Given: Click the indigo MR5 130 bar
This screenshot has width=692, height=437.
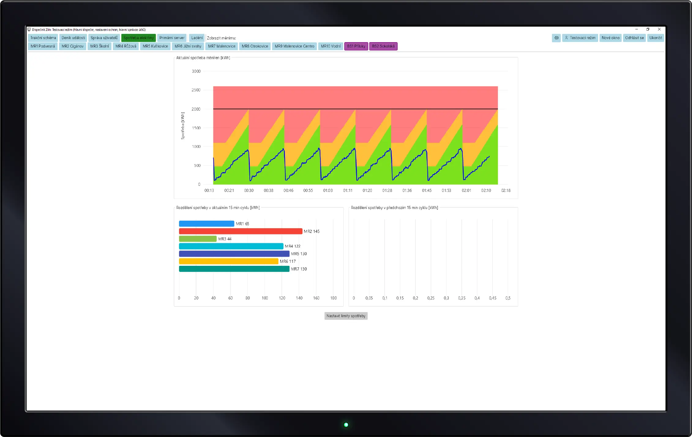Looking at the screenshot, I should 234,254.
